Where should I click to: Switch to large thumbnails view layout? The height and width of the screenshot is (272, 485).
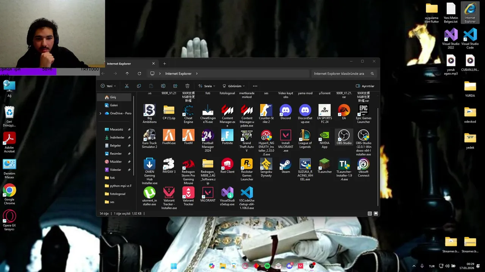click(376, 213)
